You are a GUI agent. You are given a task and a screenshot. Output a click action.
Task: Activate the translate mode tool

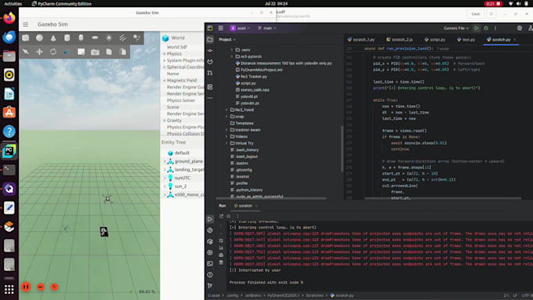39,52
